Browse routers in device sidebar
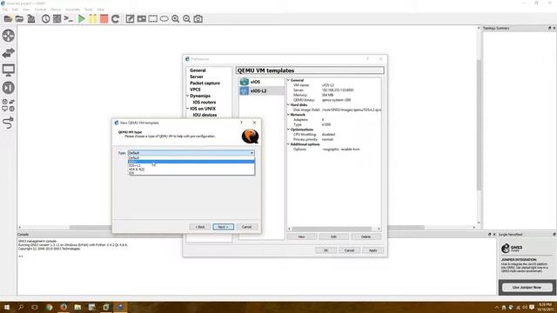This screenshot has width=557, height=313. (9, 36)
